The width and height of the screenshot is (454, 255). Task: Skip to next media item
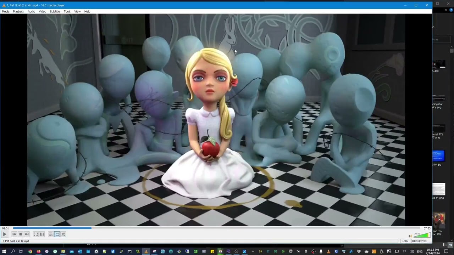pyautogui.click(x=26, y=234)
